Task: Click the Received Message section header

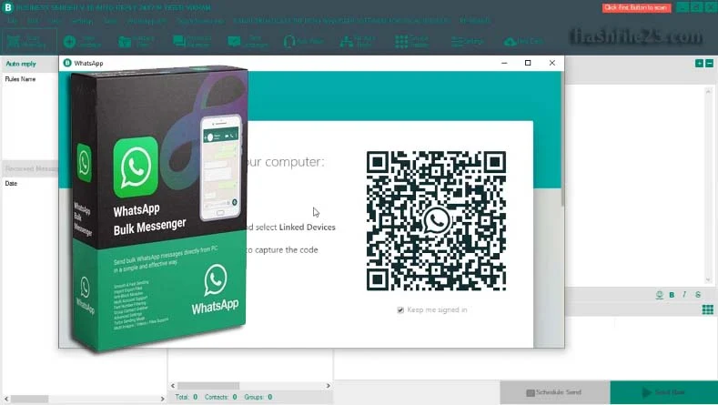Action: pyautogui.click(x=31, y=168)
